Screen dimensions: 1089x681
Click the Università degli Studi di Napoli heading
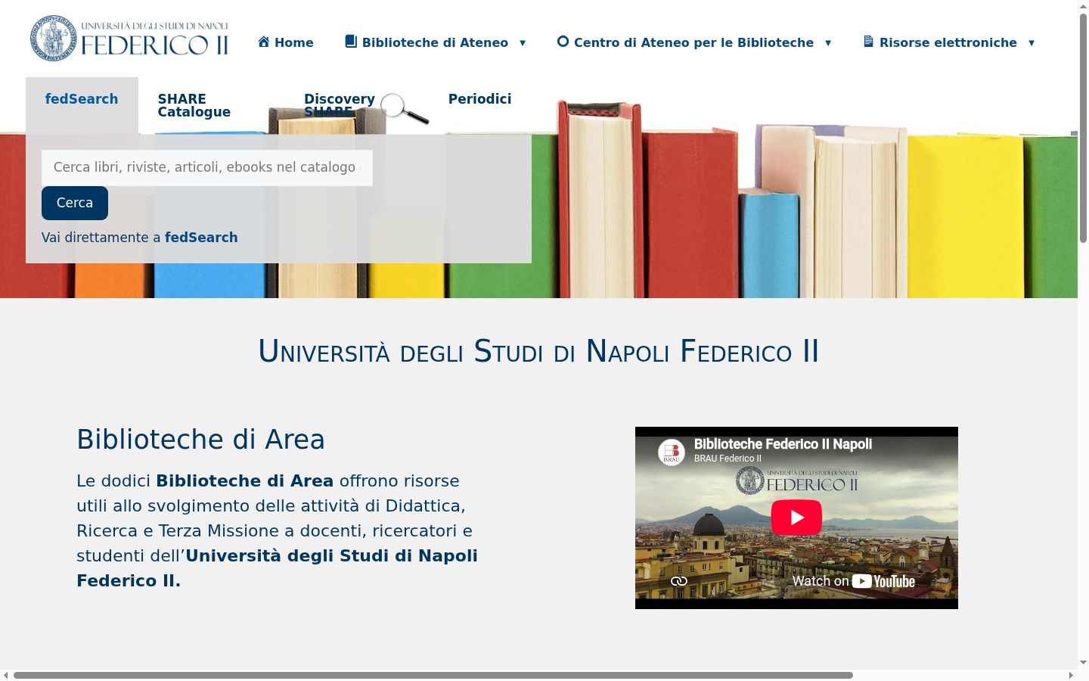pos(538,351)
